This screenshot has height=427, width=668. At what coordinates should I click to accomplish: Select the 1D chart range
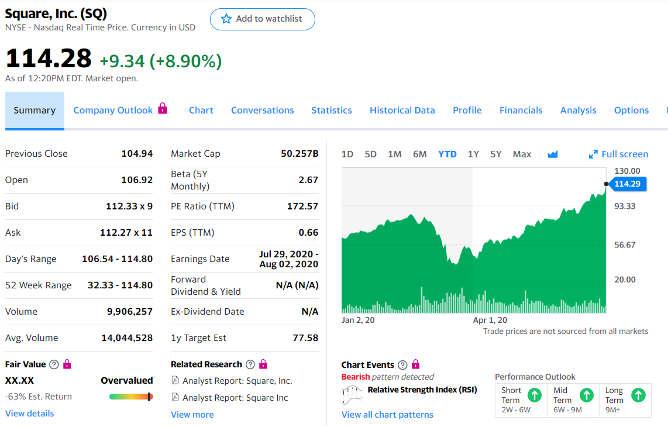coord(347,154)
